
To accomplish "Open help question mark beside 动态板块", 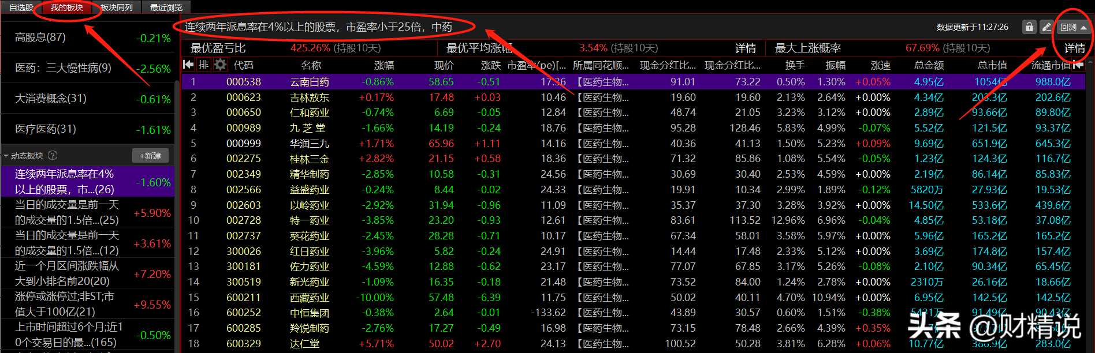I will pyautogui.click(x=53, y=155).
